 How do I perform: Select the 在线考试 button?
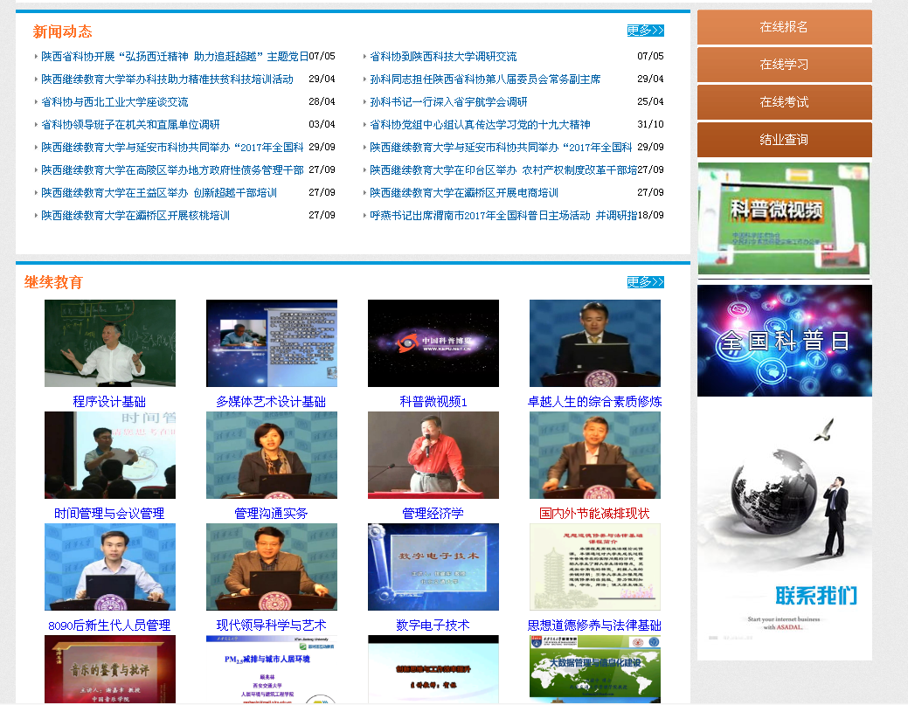(784, 102)
